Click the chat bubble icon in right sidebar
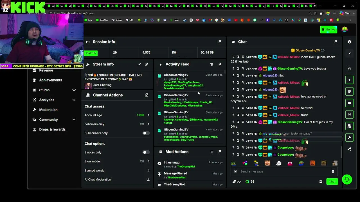This screenshot has width=360, height=202. click(x=349, y=103)
